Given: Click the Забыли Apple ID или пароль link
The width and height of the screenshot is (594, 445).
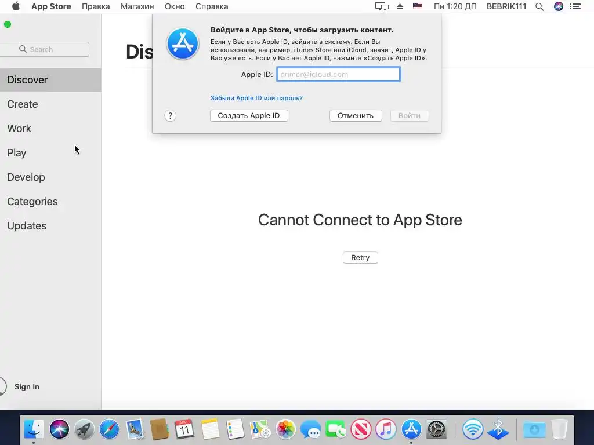Looking at the screenshot, I should [256, 98].
